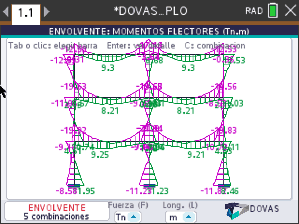Click the document title *DOVAS...PLO
This screenshot has width=299, height=224.
[150, 11]
